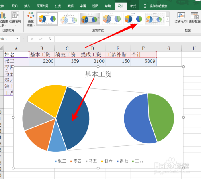Open the 插入 ribbon tab
Viewport: 201px width, 179px height.
[x=27, y=6]
